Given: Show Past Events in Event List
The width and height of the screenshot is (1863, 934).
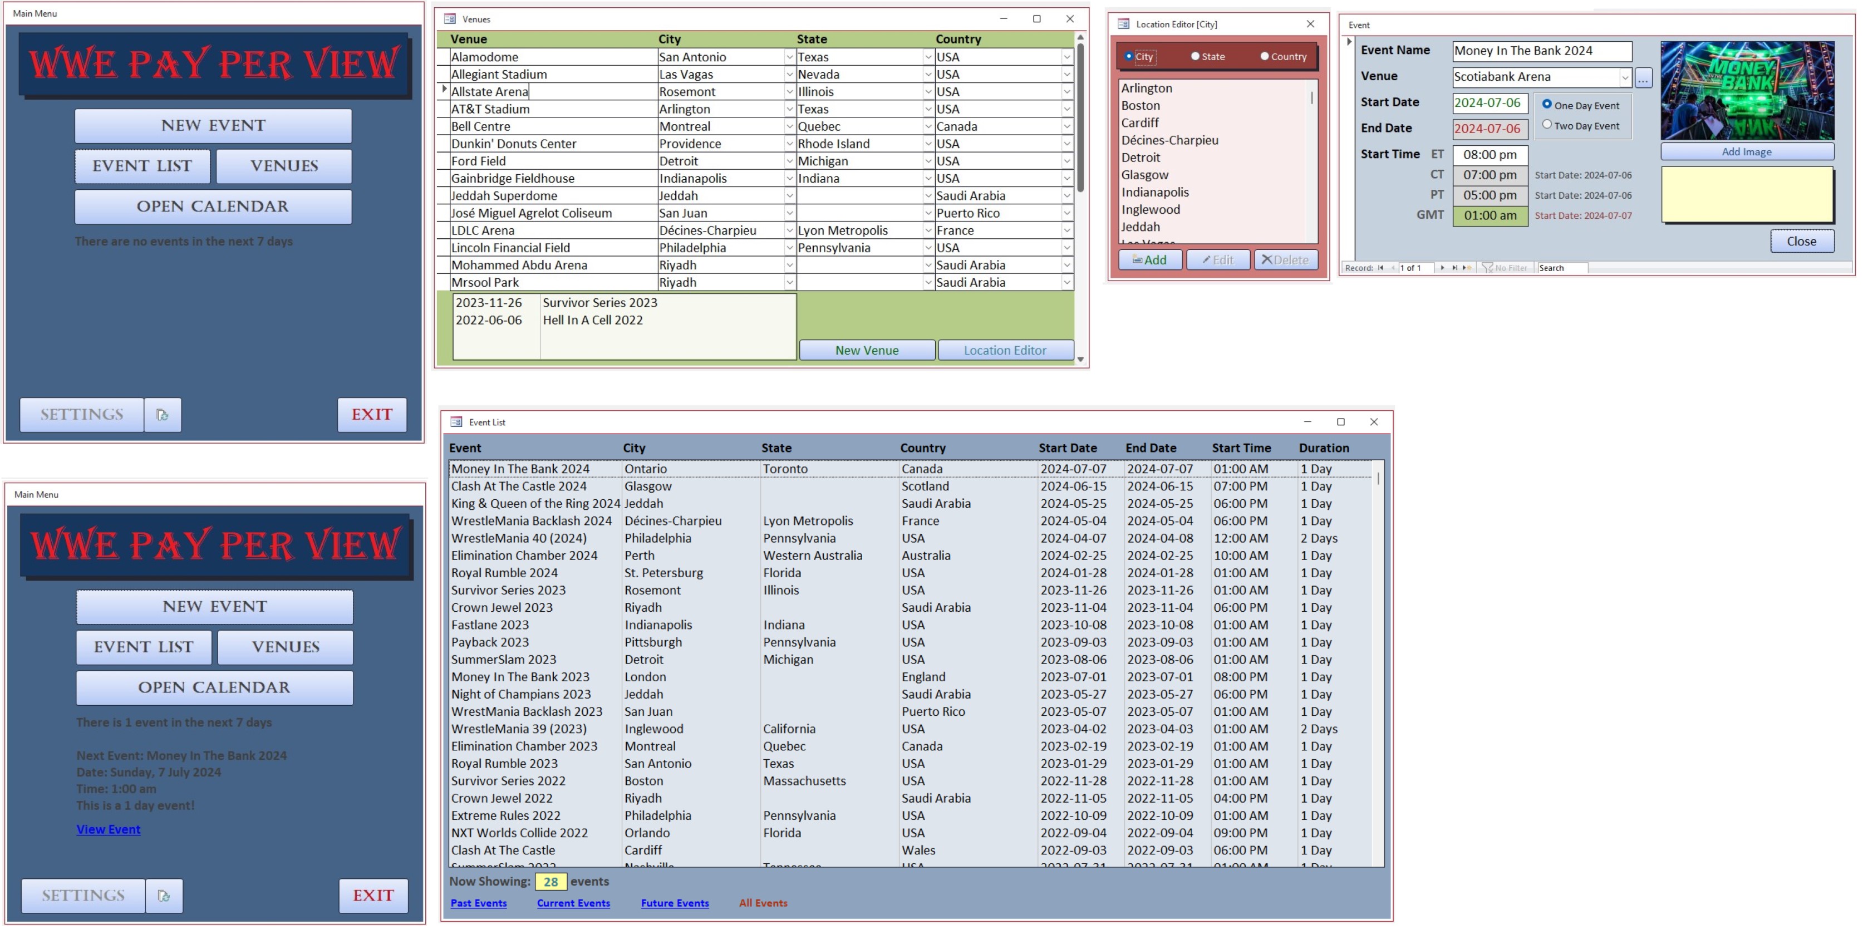Looking at the screenshot, I should point(478,903).
